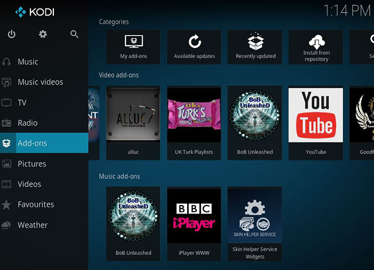Open Kodi settings gear icon
374x270 pixels.
click(x=43, y=34)
